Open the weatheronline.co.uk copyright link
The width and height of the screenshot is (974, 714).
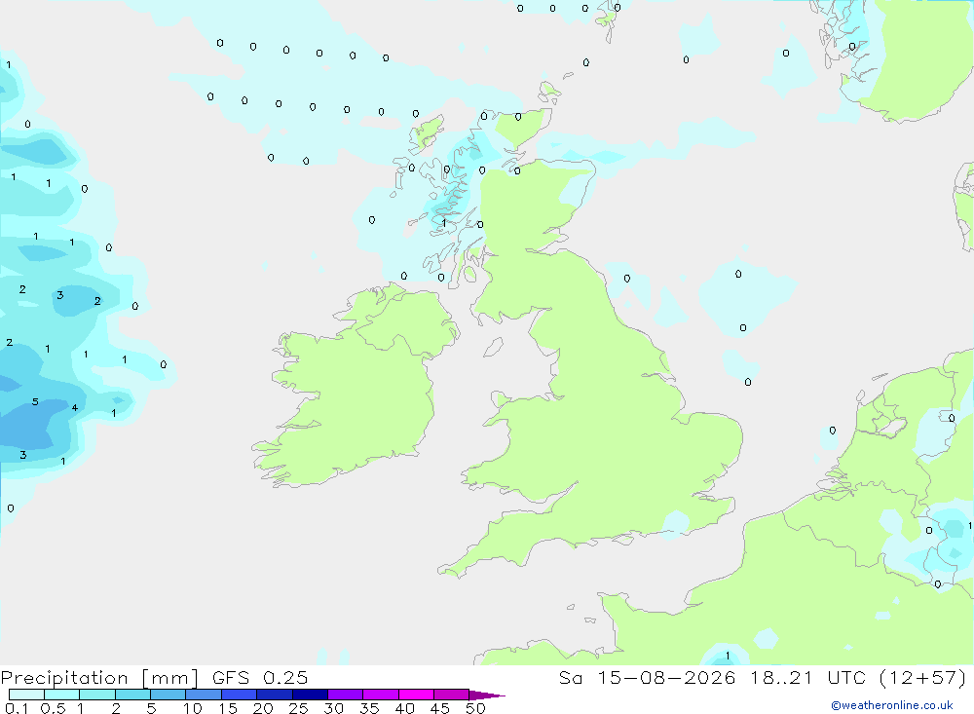point(892,705)
